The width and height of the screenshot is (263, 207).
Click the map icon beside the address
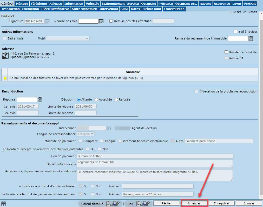(5, 56)
